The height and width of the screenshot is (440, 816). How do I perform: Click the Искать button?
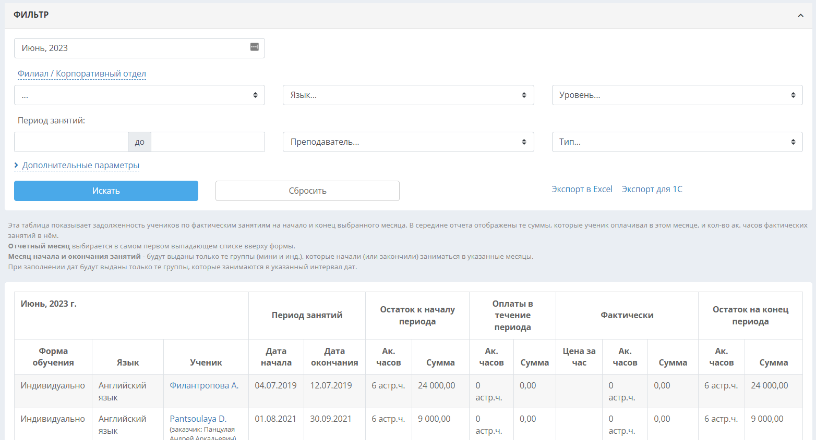coord(106,191)
